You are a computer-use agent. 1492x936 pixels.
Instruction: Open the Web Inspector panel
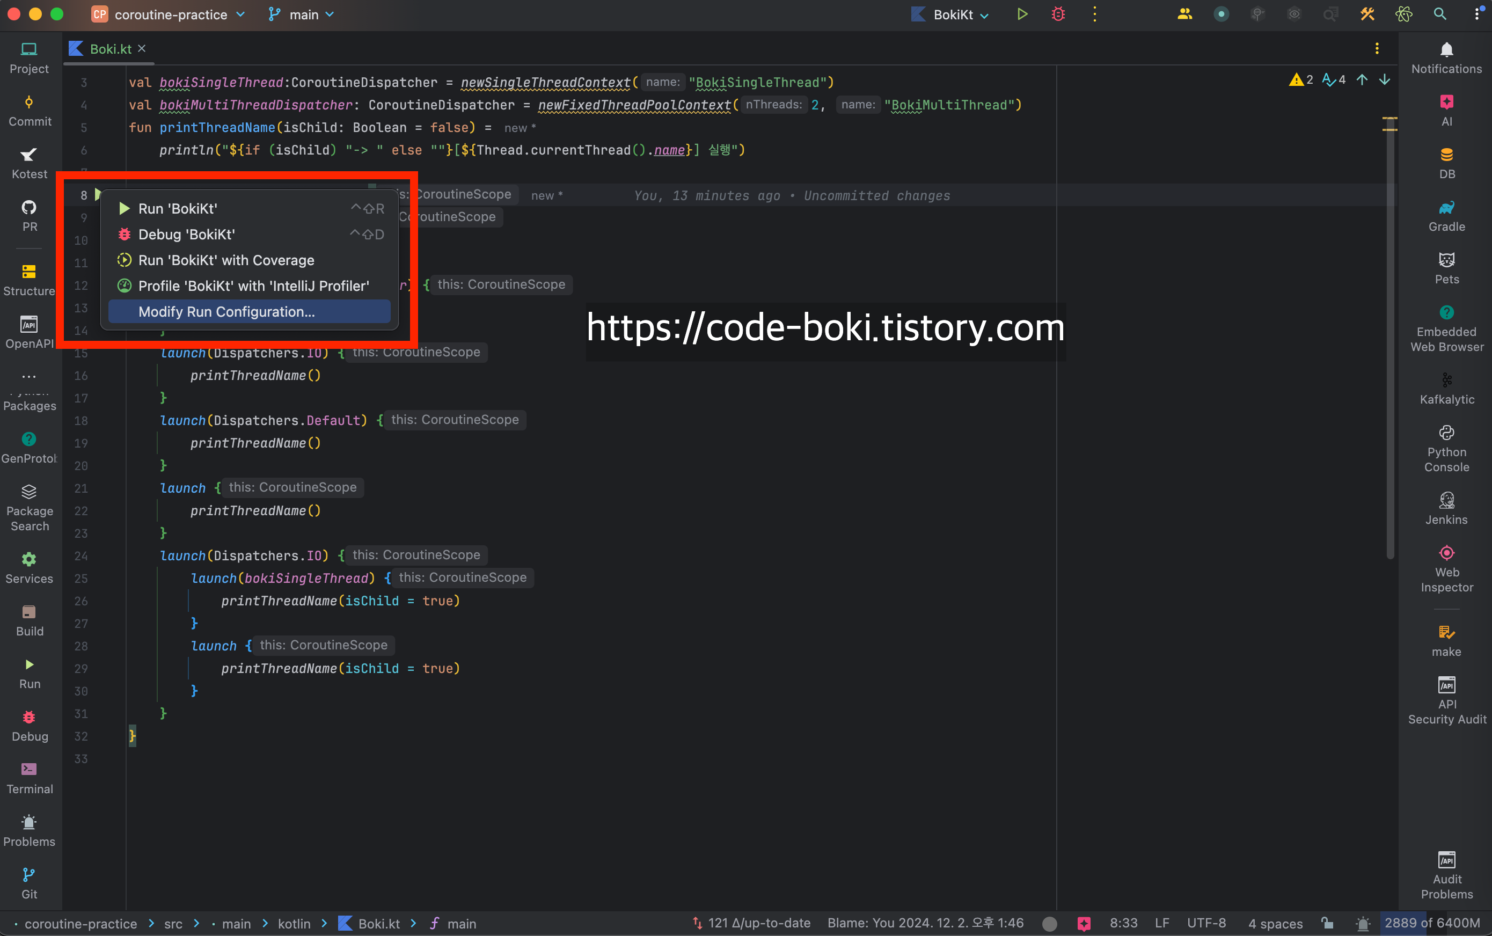1446,568
